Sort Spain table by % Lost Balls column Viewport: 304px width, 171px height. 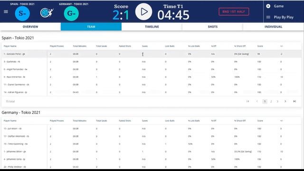(x=194, y=46)
